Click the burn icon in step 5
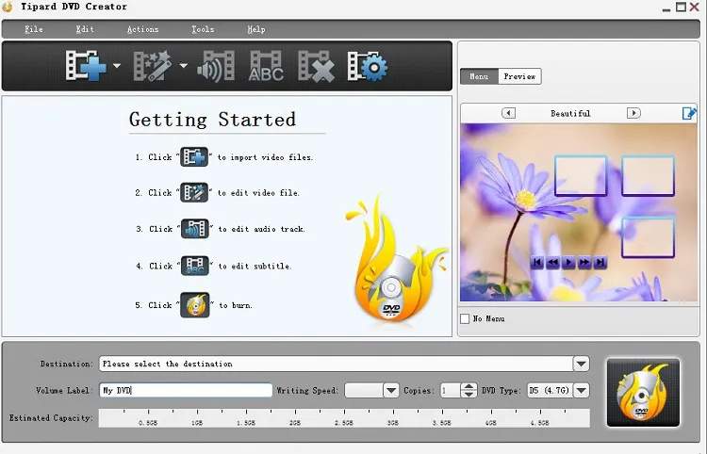Screen dimensions: 707x454 195,305
